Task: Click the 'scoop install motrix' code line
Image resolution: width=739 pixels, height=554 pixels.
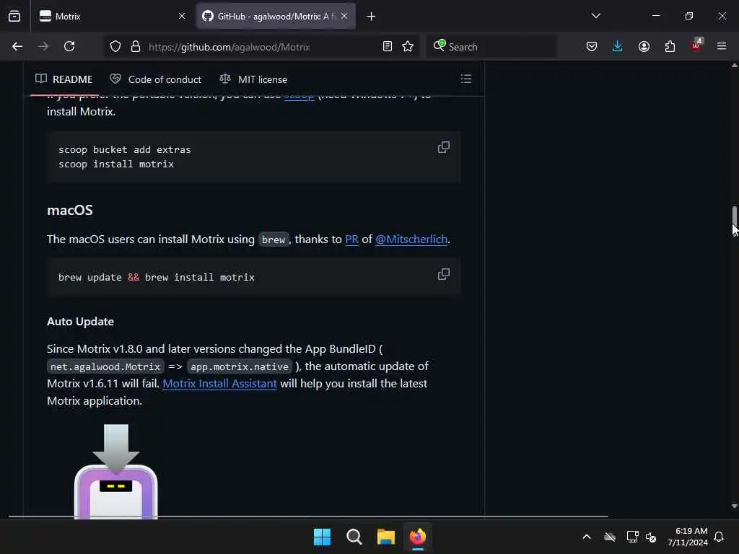Action: (x=116, y=164)
